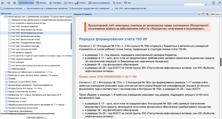This screenshot has height=119, width=222.
Task: Expand Виртуальные лаборатории по математике folder
Action: pos(4,72)
